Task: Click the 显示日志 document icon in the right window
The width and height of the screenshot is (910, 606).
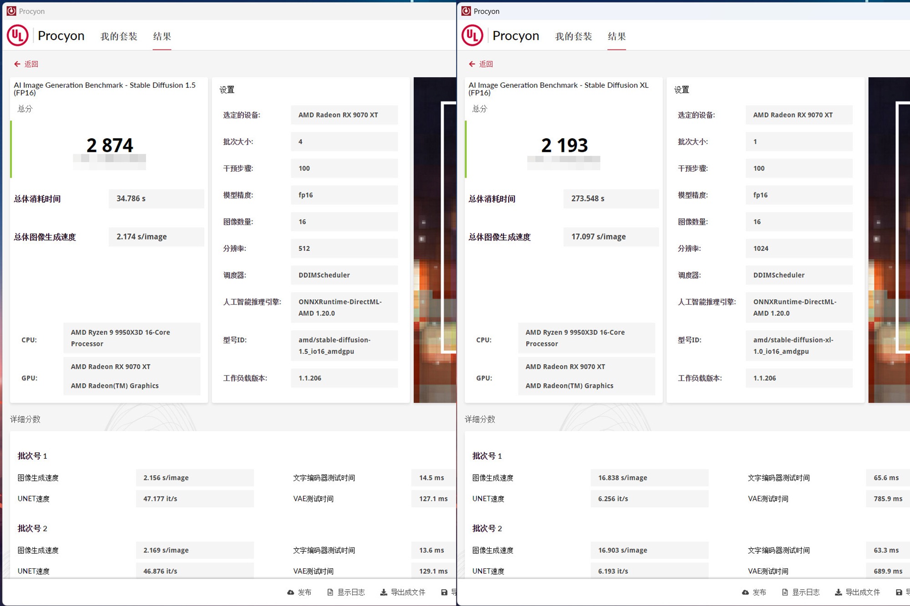Action: pyautogui.click(x=785, y=592)
